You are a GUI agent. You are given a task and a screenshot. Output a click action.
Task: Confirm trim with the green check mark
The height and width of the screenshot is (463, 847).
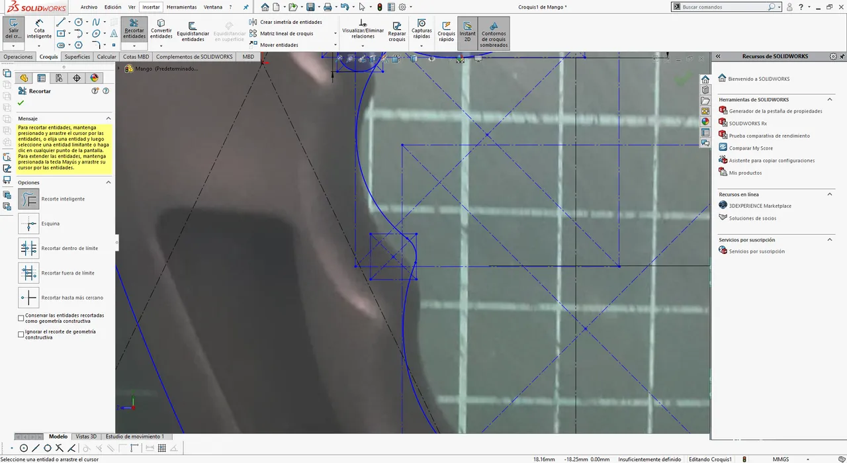click(21, 103)
